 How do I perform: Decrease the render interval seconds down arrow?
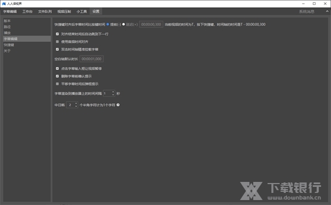(113, 95)
